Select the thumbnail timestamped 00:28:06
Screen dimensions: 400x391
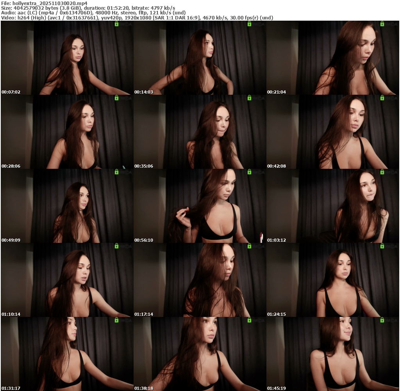tap(67, 132)
